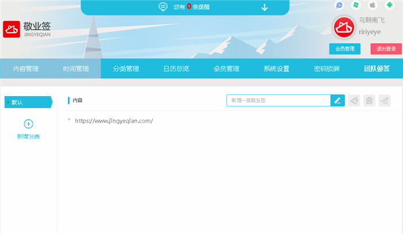Select the 默认 category in sidebar

point(28,102)
